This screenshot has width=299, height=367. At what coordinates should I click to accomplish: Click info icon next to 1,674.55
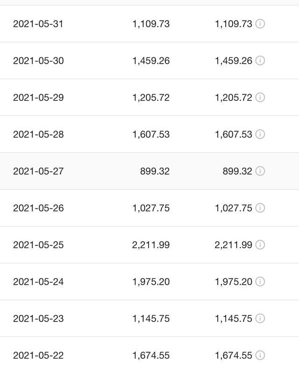tap(260, 355)
